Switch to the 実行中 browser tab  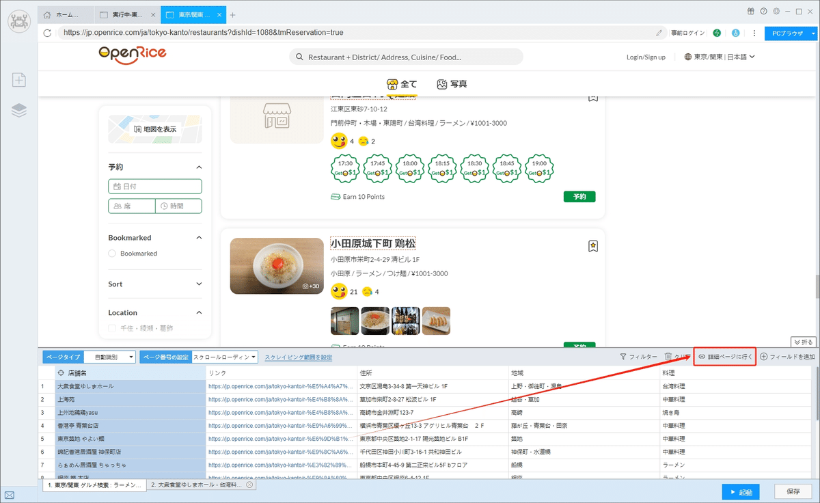tap(126, 14)
